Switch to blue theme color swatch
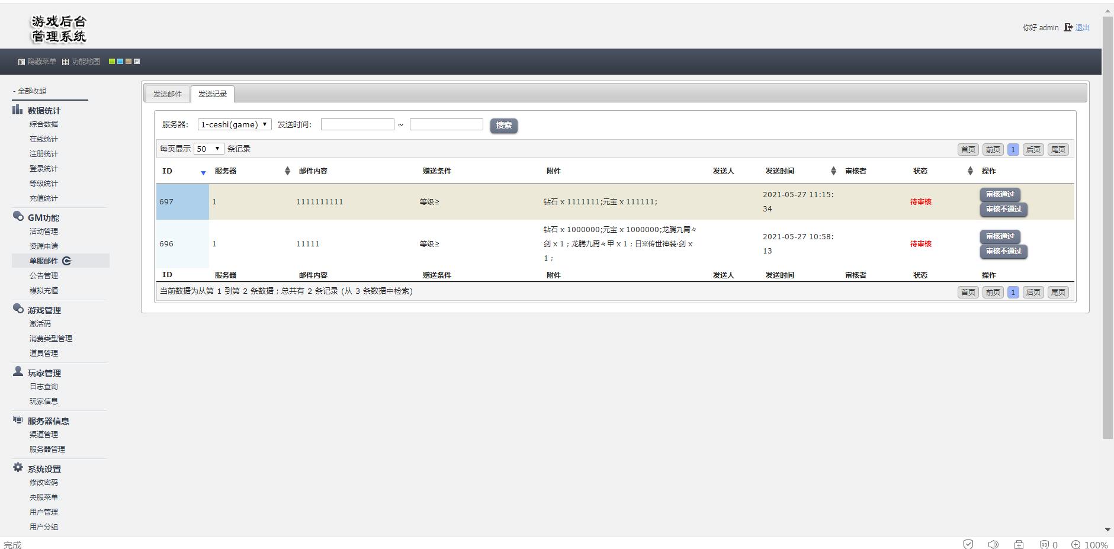The width and height of the screenshot is (1114, 549). (x=120, y=61)
